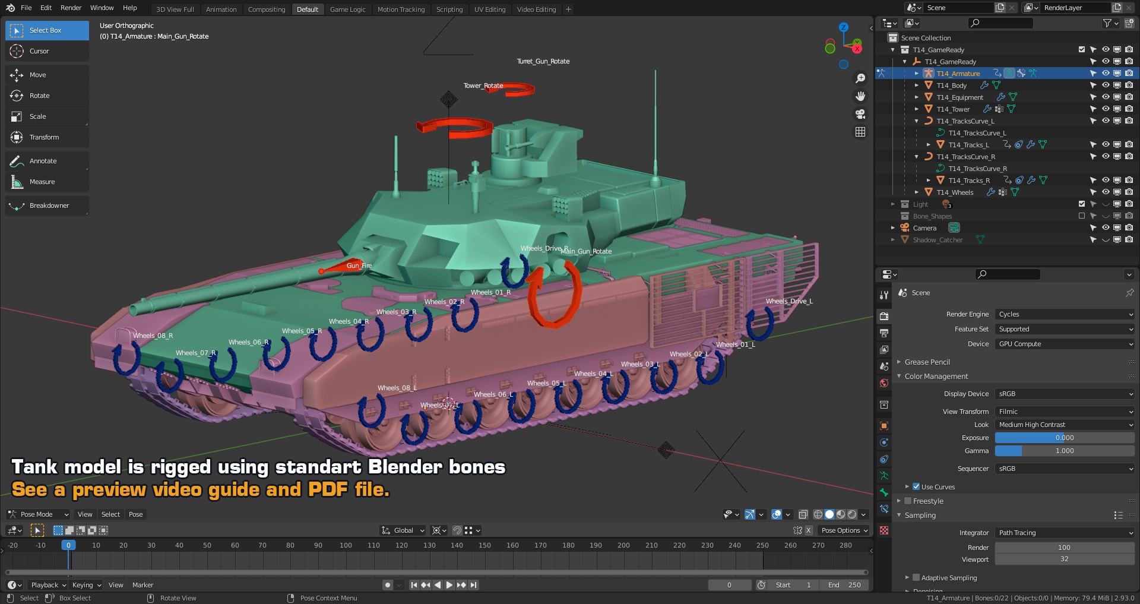Screen dimensions: 1140x604
Task: Open the Render menu
Action: [71, 8]
